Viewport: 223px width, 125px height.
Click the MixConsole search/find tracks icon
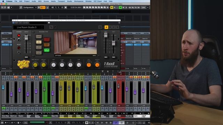point(21,7)
